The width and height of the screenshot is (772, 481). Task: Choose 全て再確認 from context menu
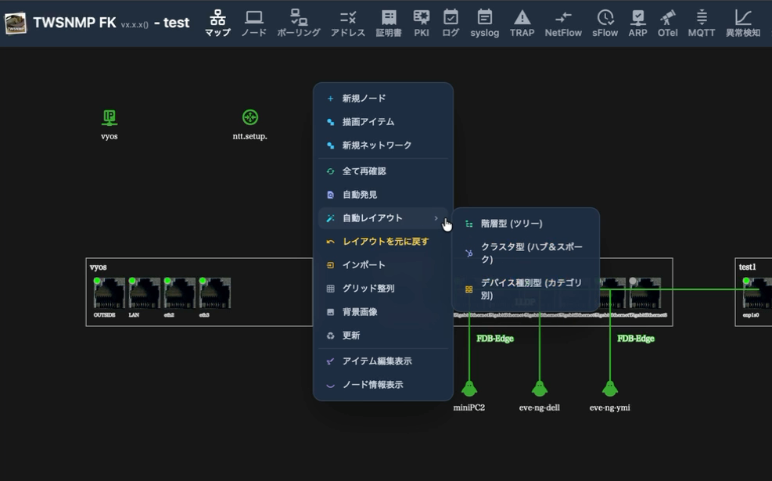click(383, 171)
